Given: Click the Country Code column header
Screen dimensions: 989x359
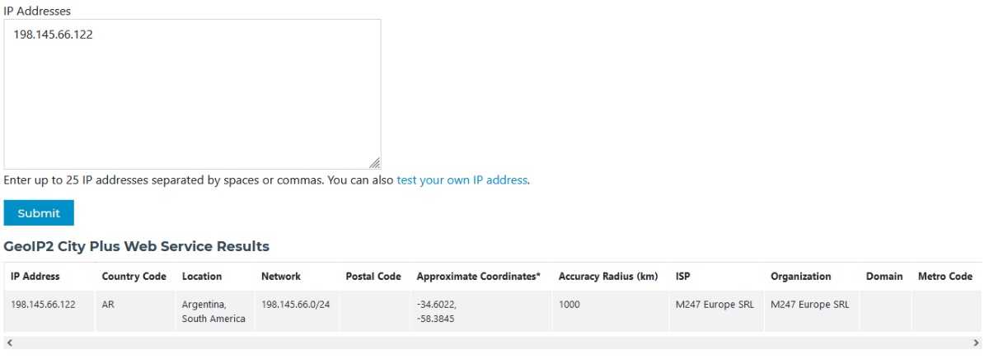Looking at the screenshot, I should click(x=134, y=277).
